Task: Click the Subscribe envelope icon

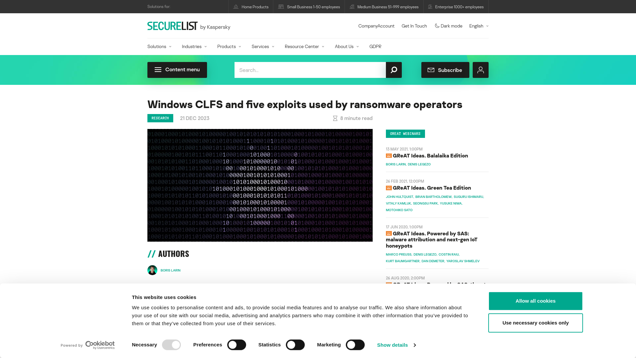Action: 431,70
